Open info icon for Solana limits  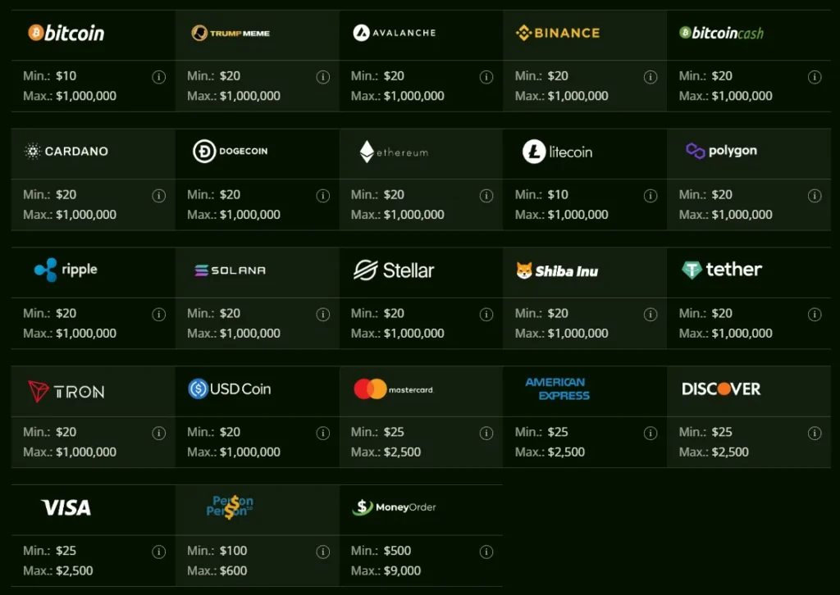tap(322, 315)
